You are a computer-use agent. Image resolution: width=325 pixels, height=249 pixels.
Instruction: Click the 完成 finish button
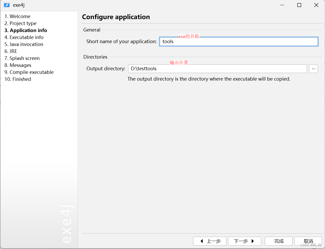[x=279, y=241]
